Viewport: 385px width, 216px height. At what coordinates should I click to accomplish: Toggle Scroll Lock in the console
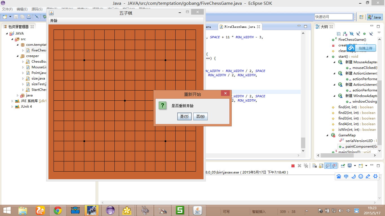coord(321,166)
